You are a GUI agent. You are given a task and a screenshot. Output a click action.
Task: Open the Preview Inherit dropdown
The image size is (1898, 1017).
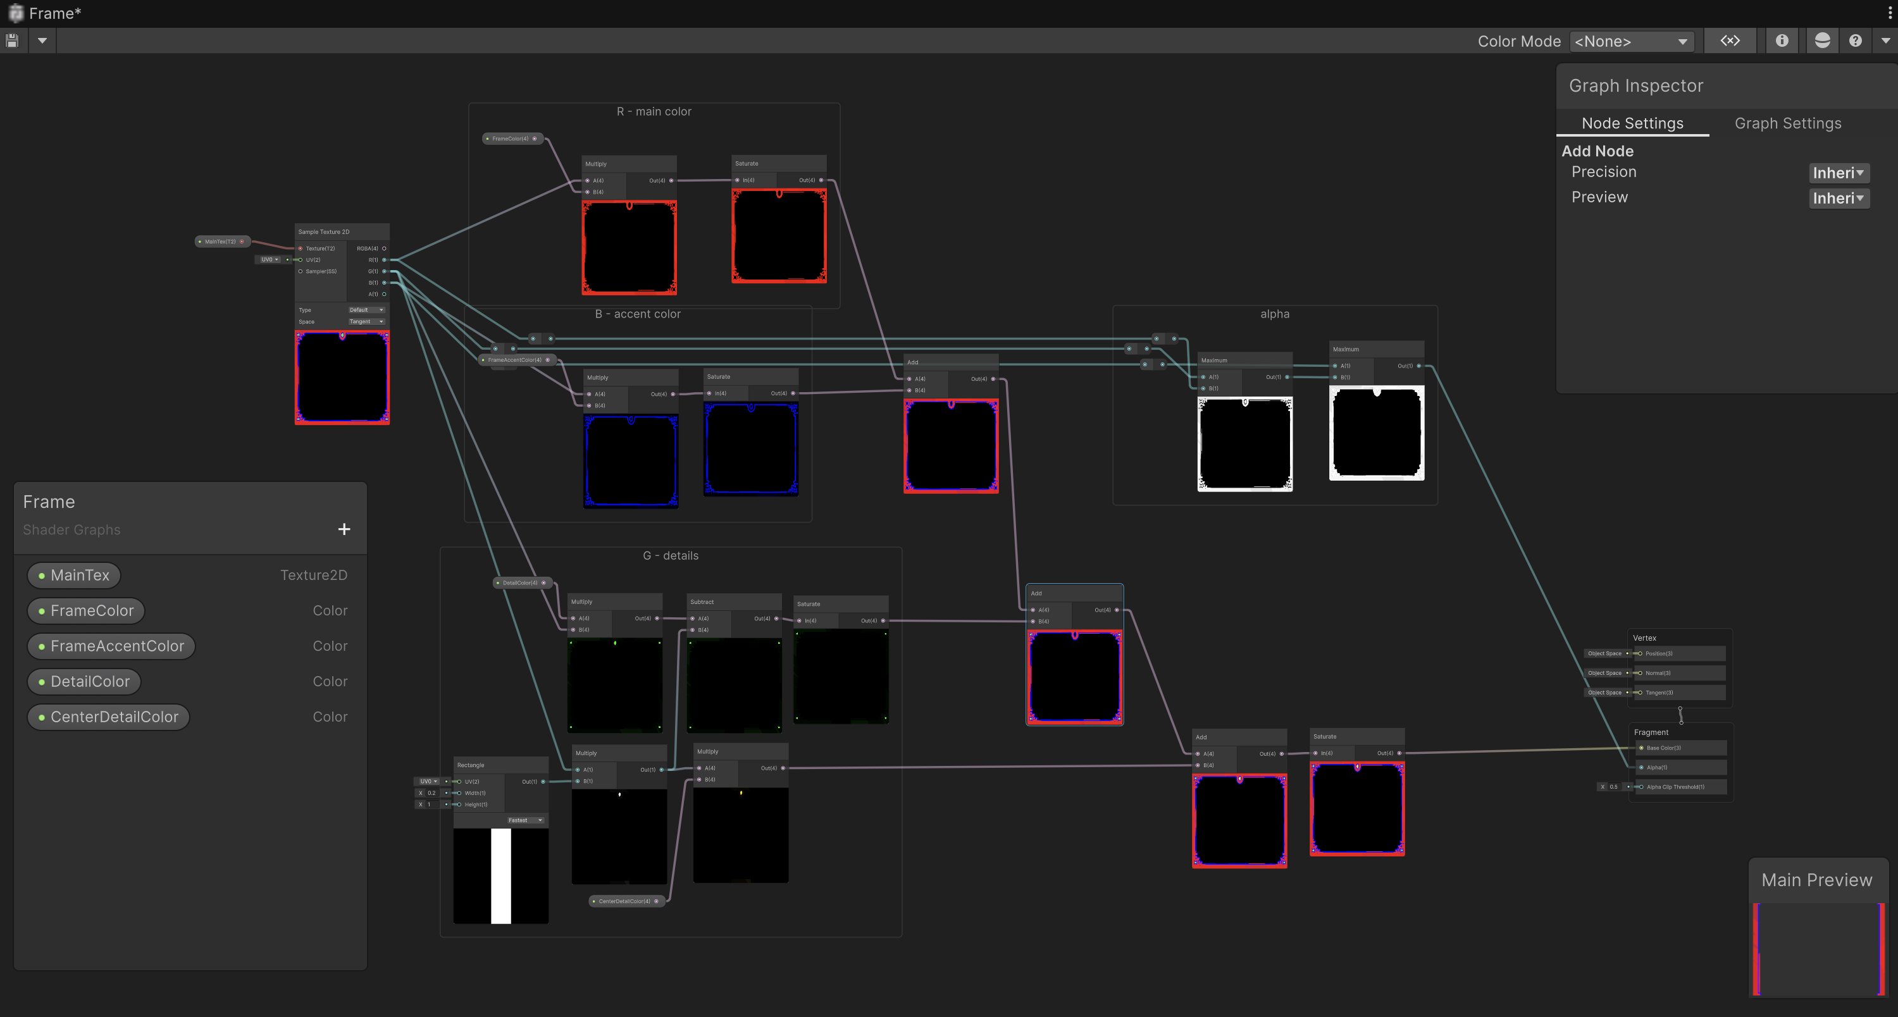point(1839,198)
